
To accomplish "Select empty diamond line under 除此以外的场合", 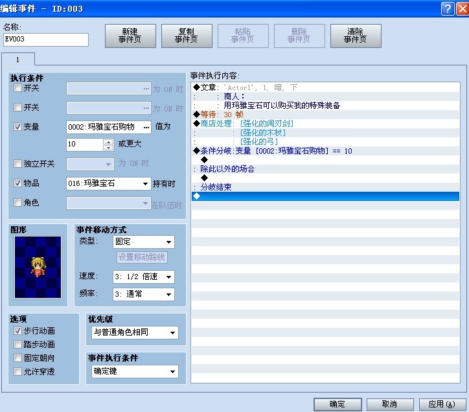I will [325, 178].
